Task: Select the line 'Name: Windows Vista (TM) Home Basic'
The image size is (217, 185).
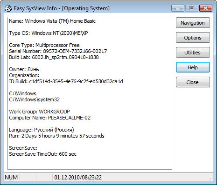Action: 52,21
